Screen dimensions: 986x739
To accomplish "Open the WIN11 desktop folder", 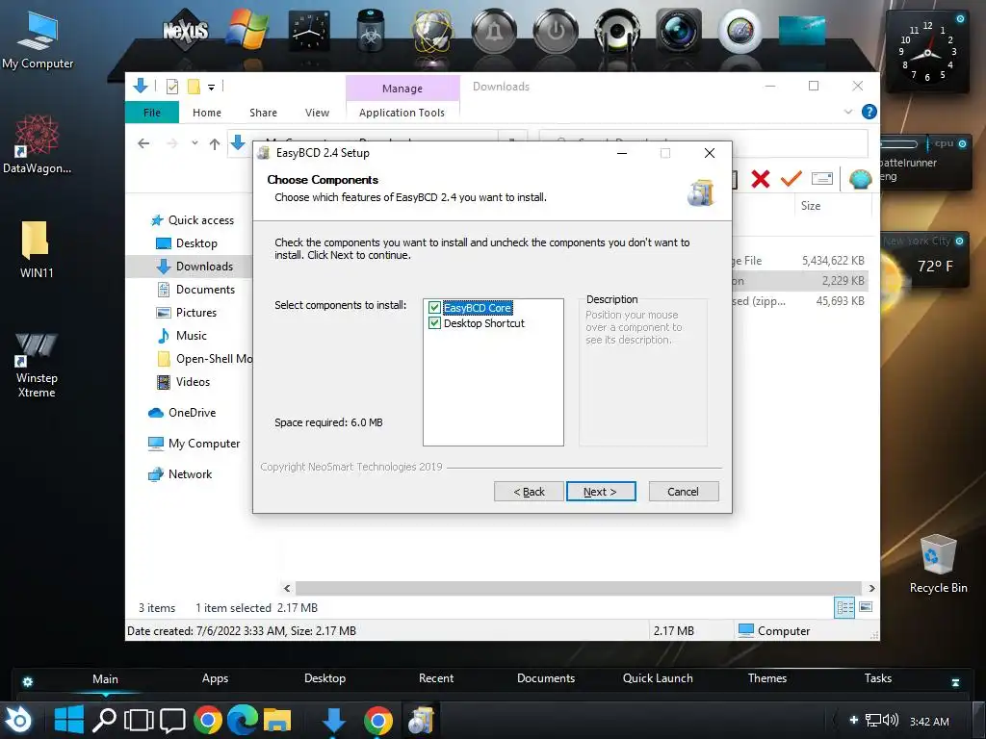I will pos(36,249).
